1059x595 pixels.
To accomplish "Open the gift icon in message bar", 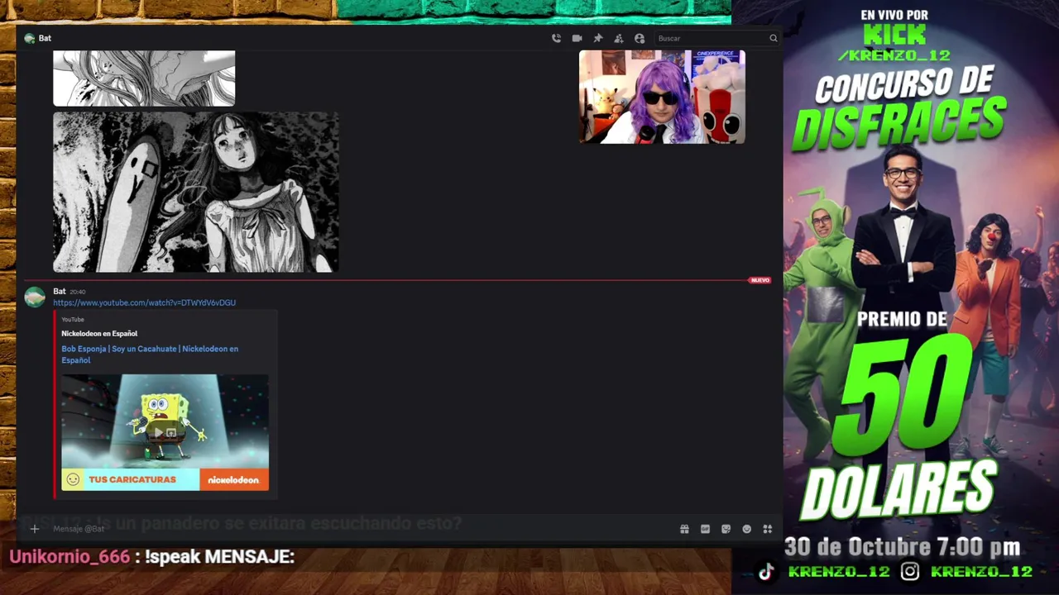I will [x=684, y=529].
